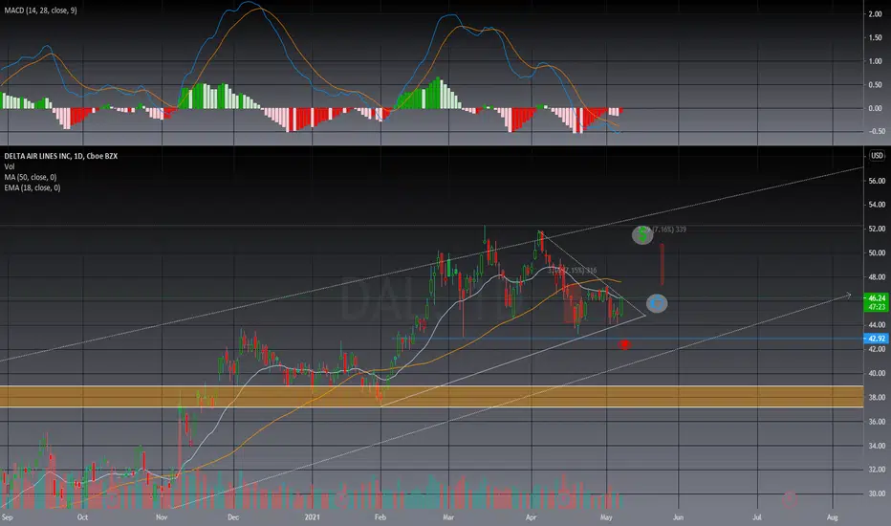
Task: Click the Apr label on the time axis
Action: (532, 517)
